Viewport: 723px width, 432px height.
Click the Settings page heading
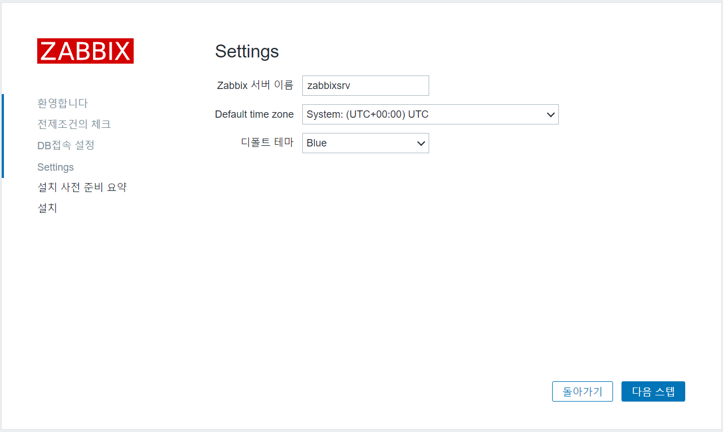[x=247, y=51]
